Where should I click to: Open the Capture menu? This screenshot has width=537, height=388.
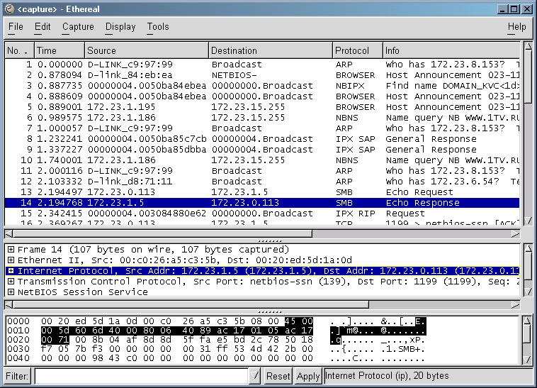78,27
